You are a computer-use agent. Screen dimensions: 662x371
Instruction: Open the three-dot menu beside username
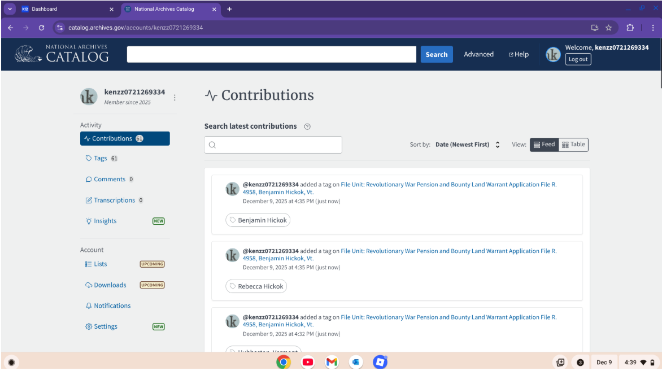point(175,97)
